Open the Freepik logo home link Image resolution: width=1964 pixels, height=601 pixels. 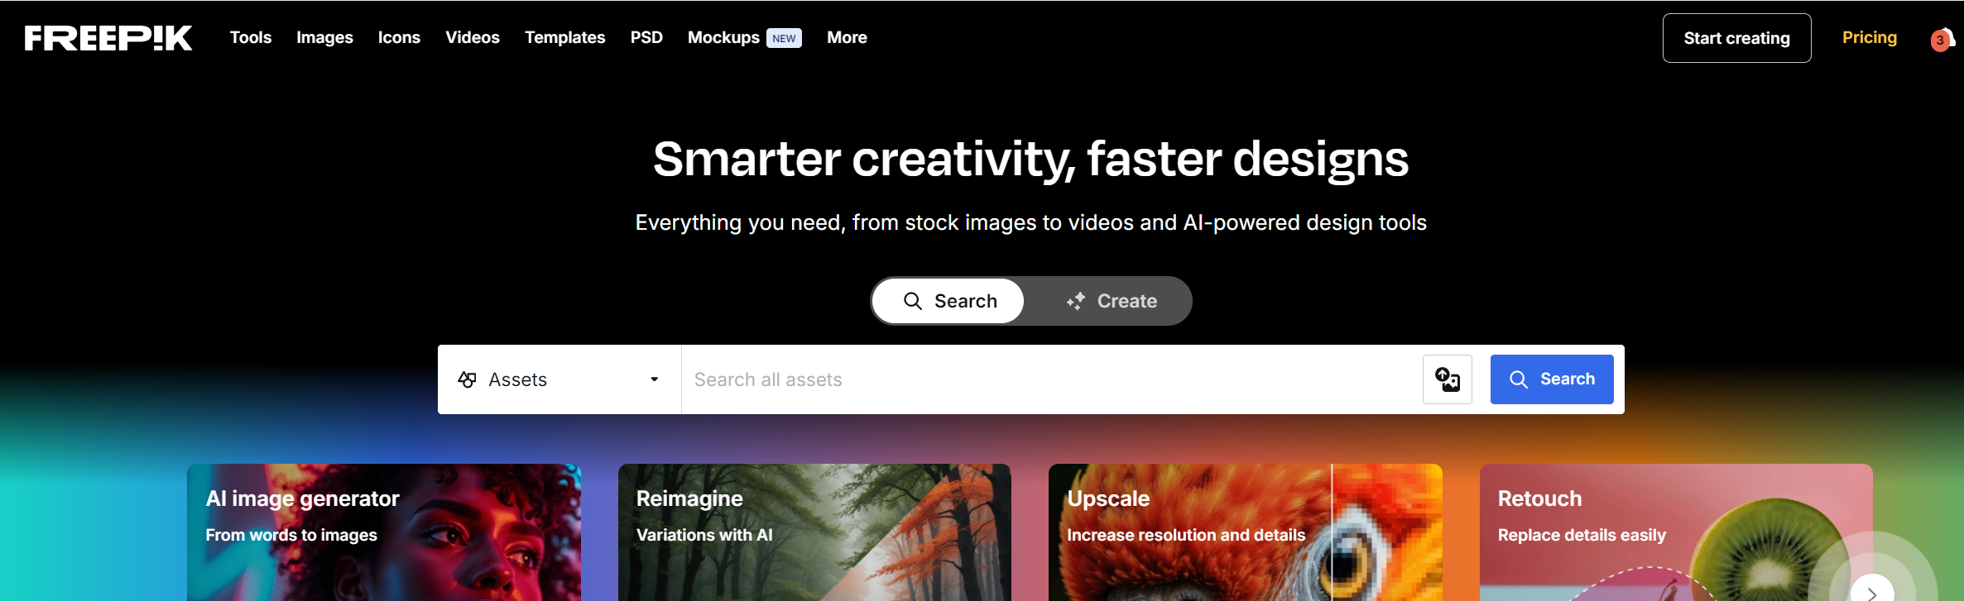[108, 38]
